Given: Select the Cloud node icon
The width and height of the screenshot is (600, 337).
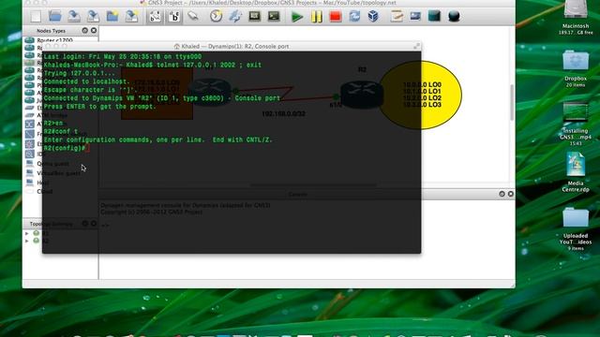Looking at the screenshot, I should pos(30,191).
